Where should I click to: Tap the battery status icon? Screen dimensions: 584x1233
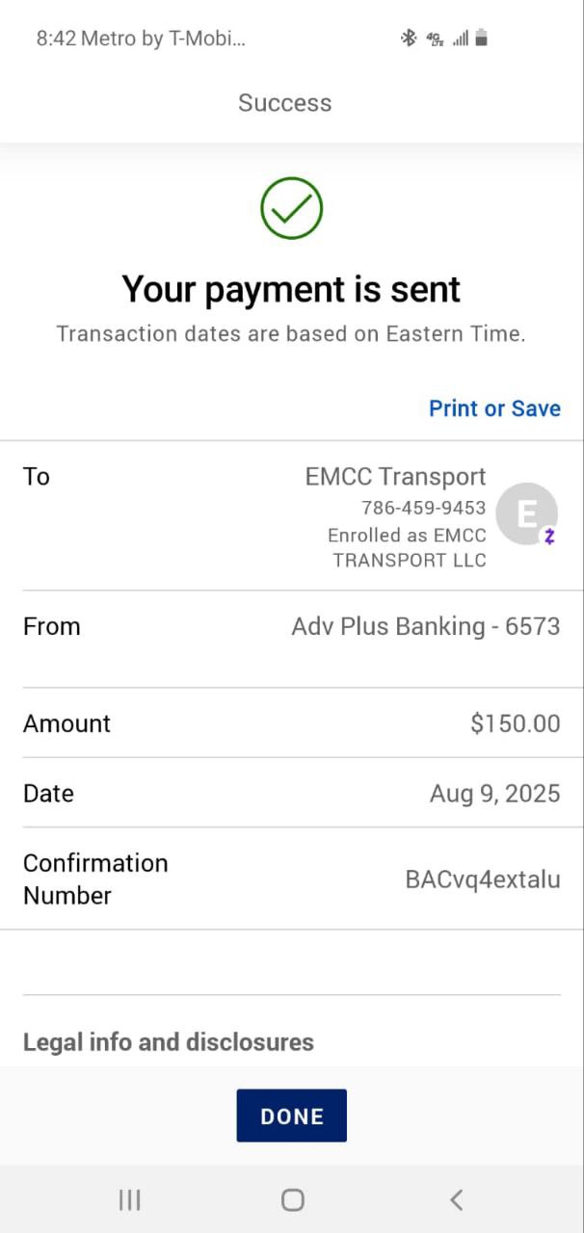(x=482, y=39)
